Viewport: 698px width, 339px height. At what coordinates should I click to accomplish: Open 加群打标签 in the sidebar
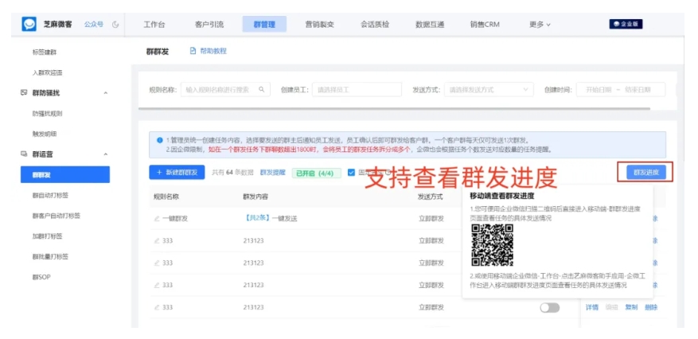click(47, 236)
